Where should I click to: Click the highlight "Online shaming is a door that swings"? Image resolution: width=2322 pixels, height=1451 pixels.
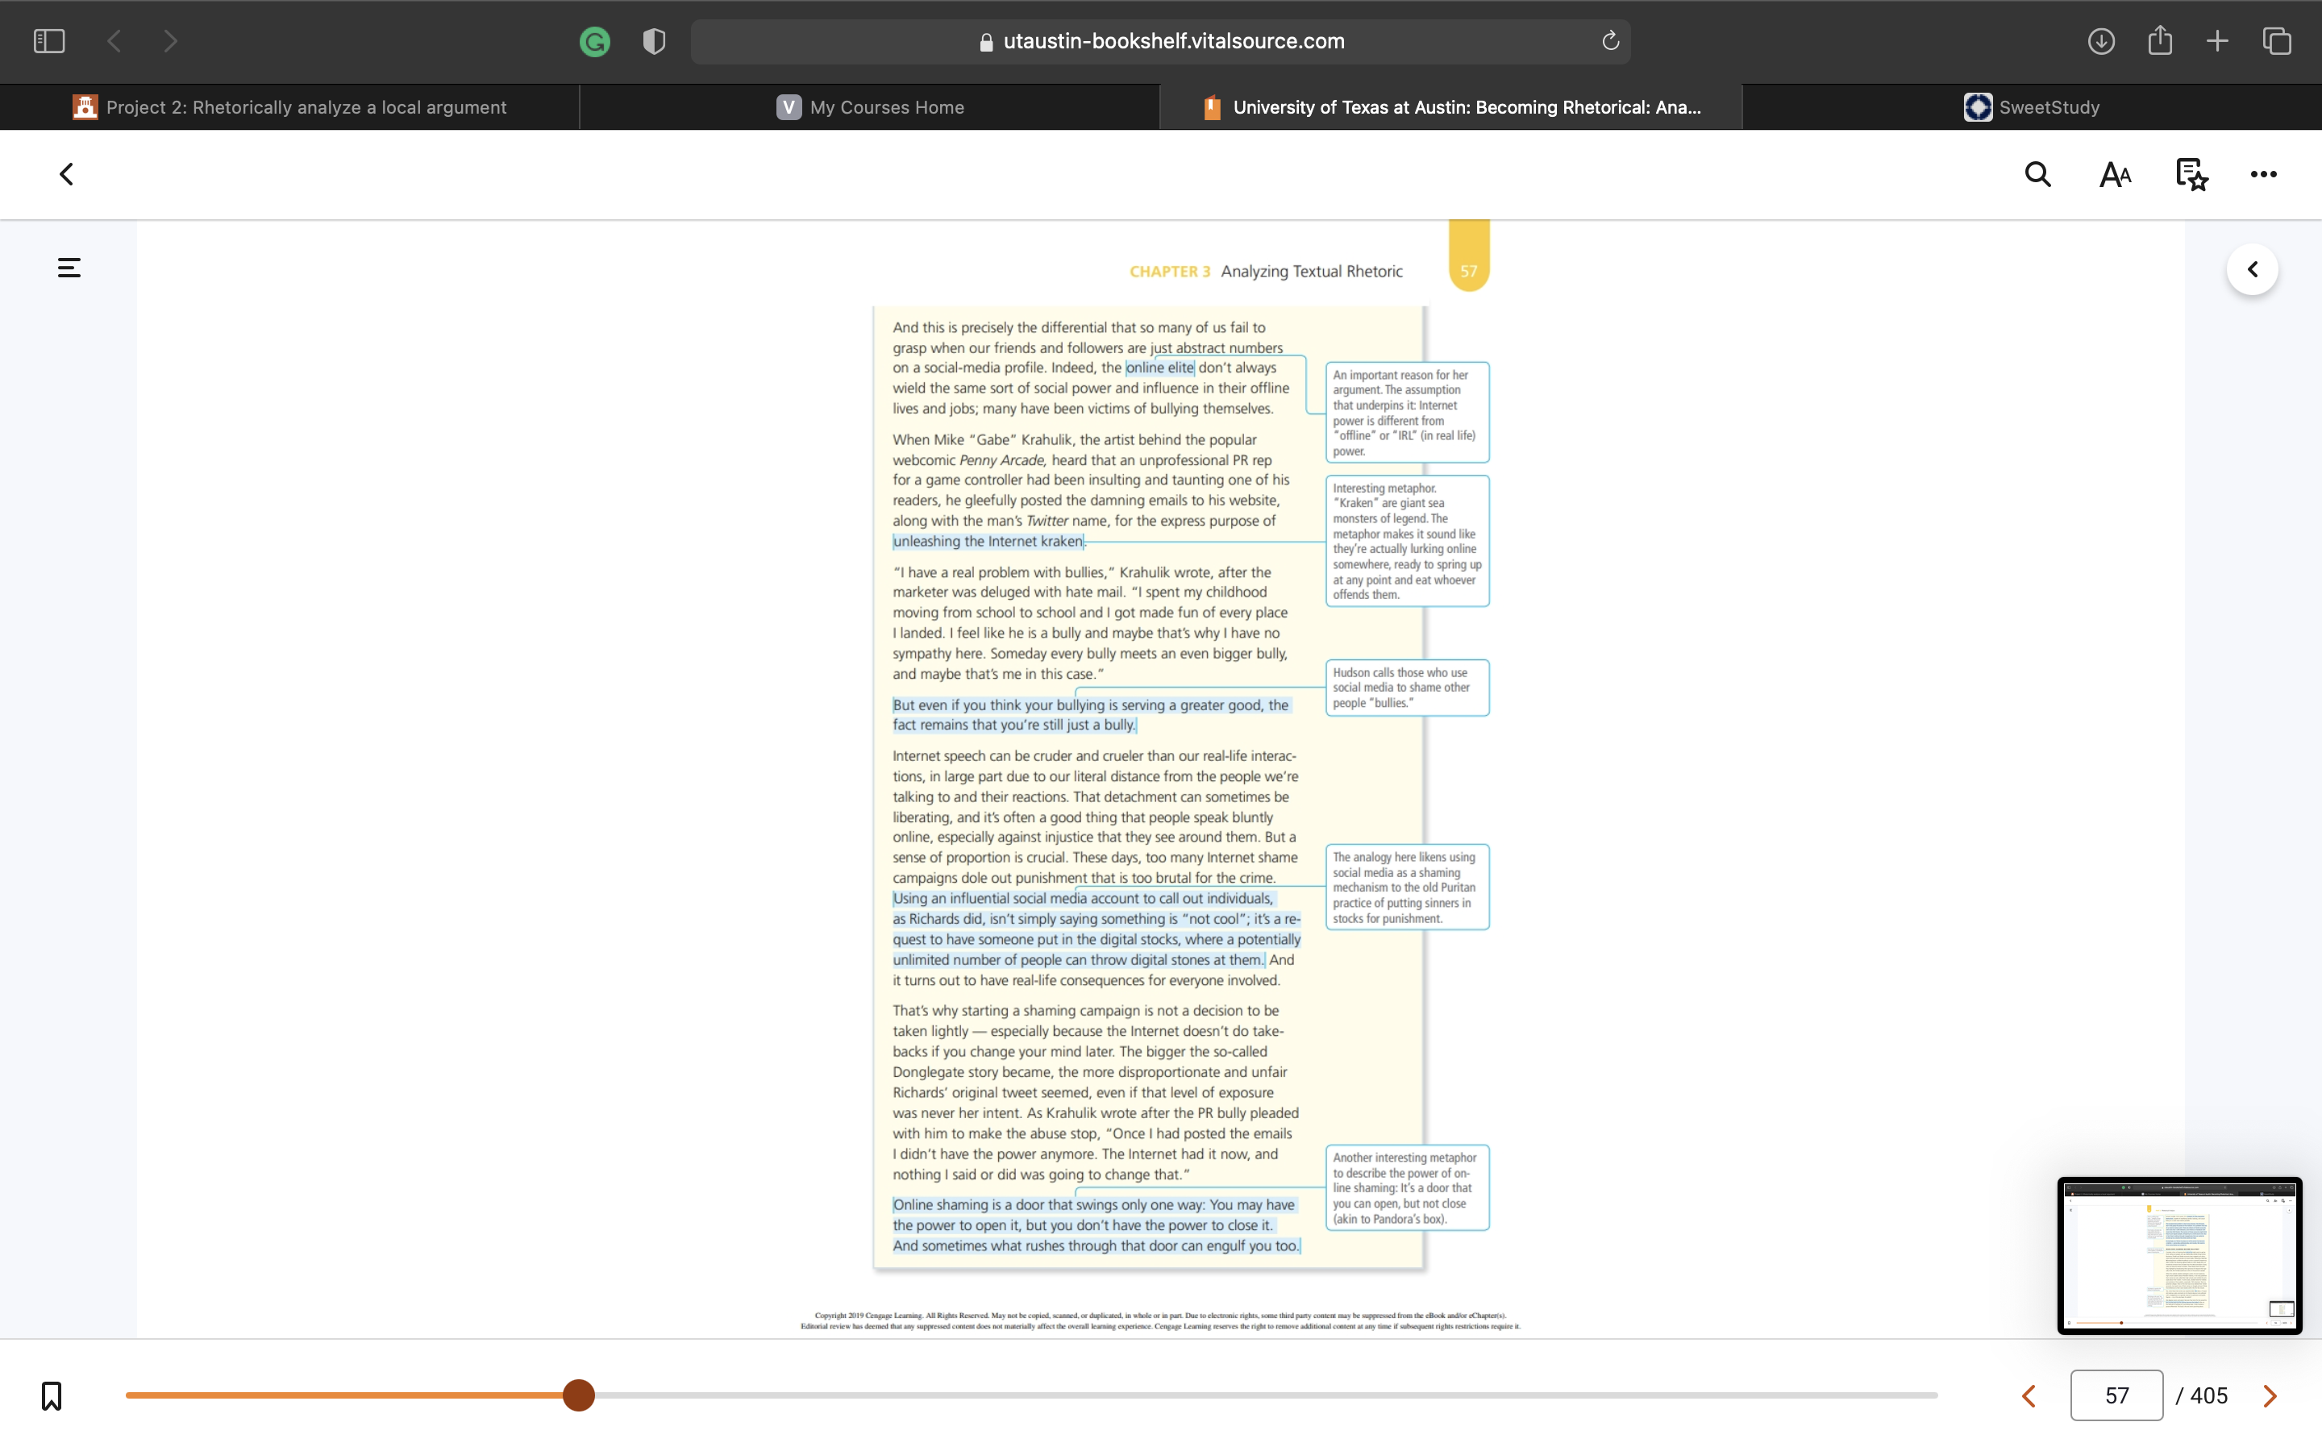[1096, 1225]
